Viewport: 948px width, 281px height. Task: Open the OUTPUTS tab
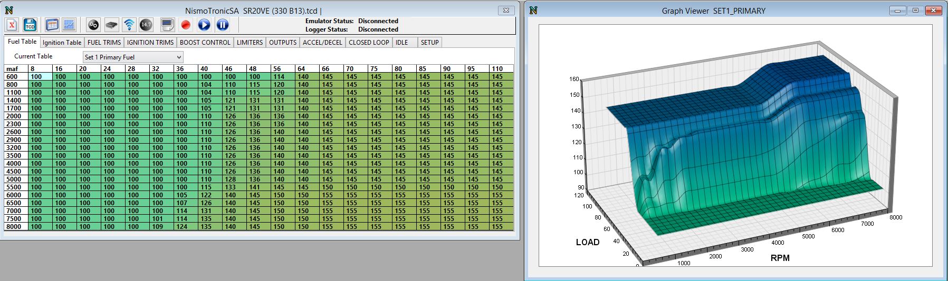(x=283, y=43)
